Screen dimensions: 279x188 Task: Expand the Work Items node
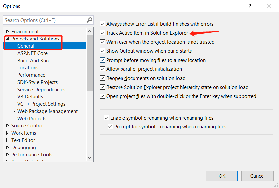(7, 133)
